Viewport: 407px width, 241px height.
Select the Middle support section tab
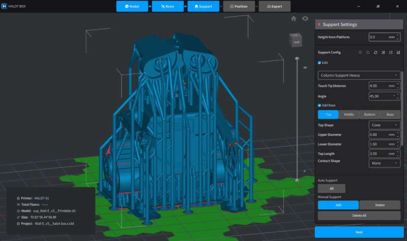(349, 115)
